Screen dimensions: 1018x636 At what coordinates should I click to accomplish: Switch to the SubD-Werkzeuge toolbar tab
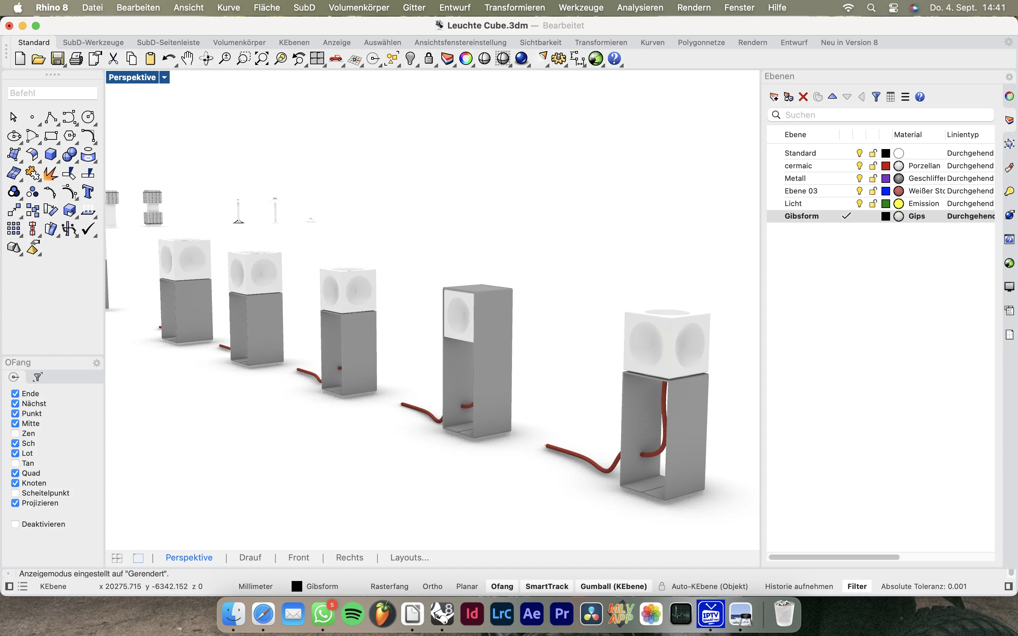(x=93, y=42)
